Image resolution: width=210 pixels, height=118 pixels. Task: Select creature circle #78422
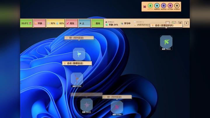tap(177, 6)
